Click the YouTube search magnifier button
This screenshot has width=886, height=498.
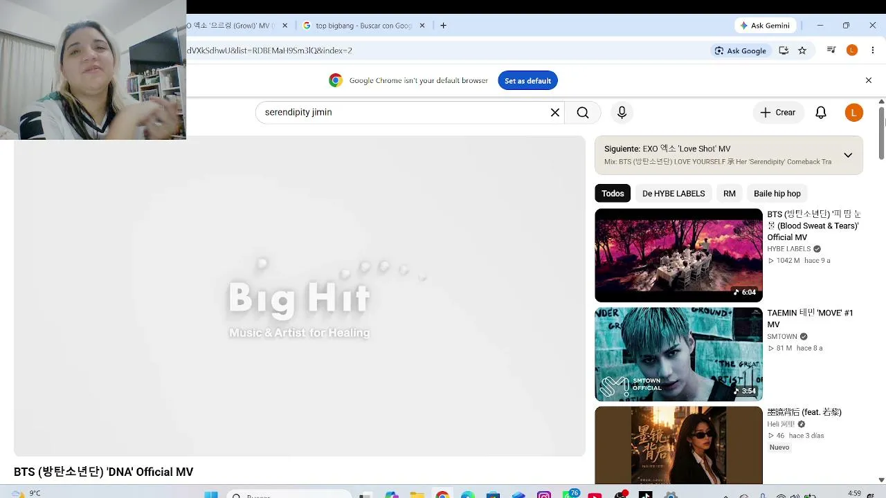[583, 113]
